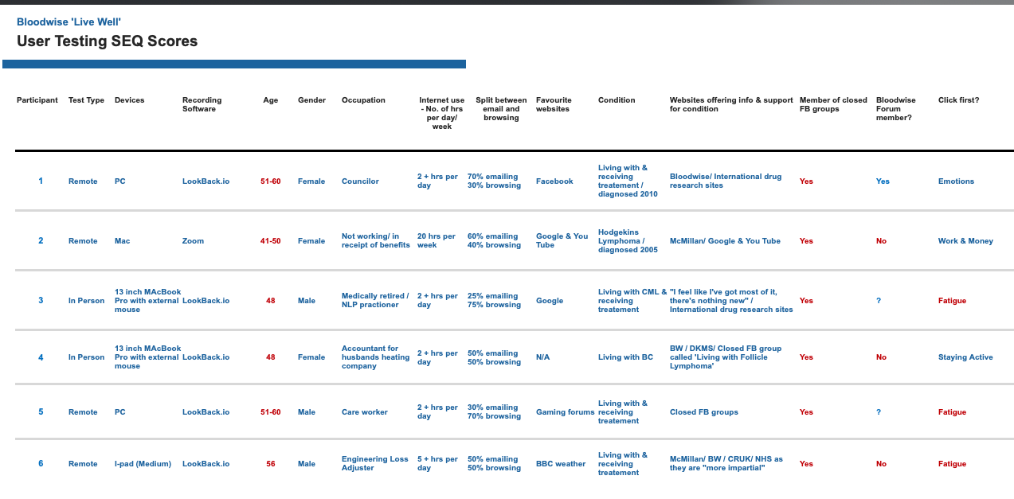This screenshot has width=1014, height=499.
Task: Click the "Gaming forums" cell
Action: [x=566, y=412]
